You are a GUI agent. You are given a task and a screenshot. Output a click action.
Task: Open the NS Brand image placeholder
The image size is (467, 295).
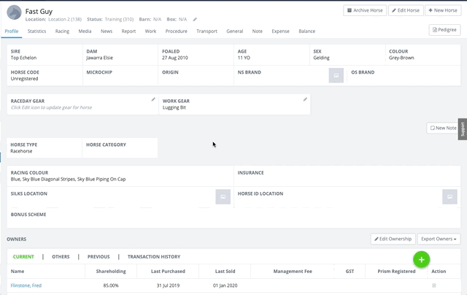tap(336, 75)
